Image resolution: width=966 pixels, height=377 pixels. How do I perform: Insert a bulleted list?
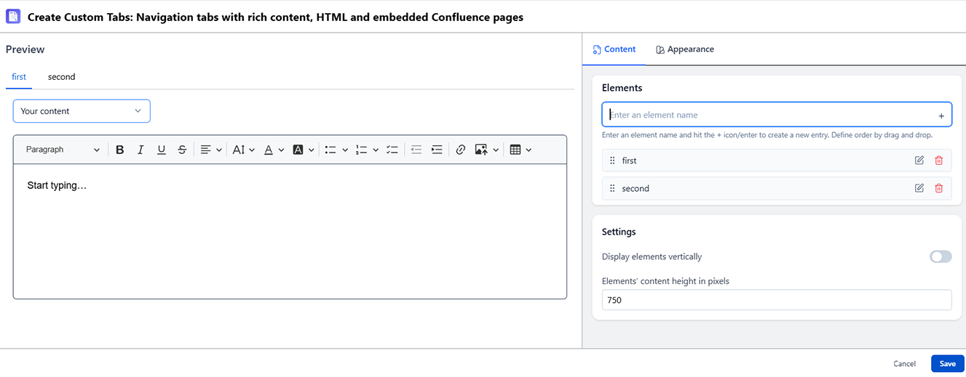pyautogui.click(x=330, y=150)
